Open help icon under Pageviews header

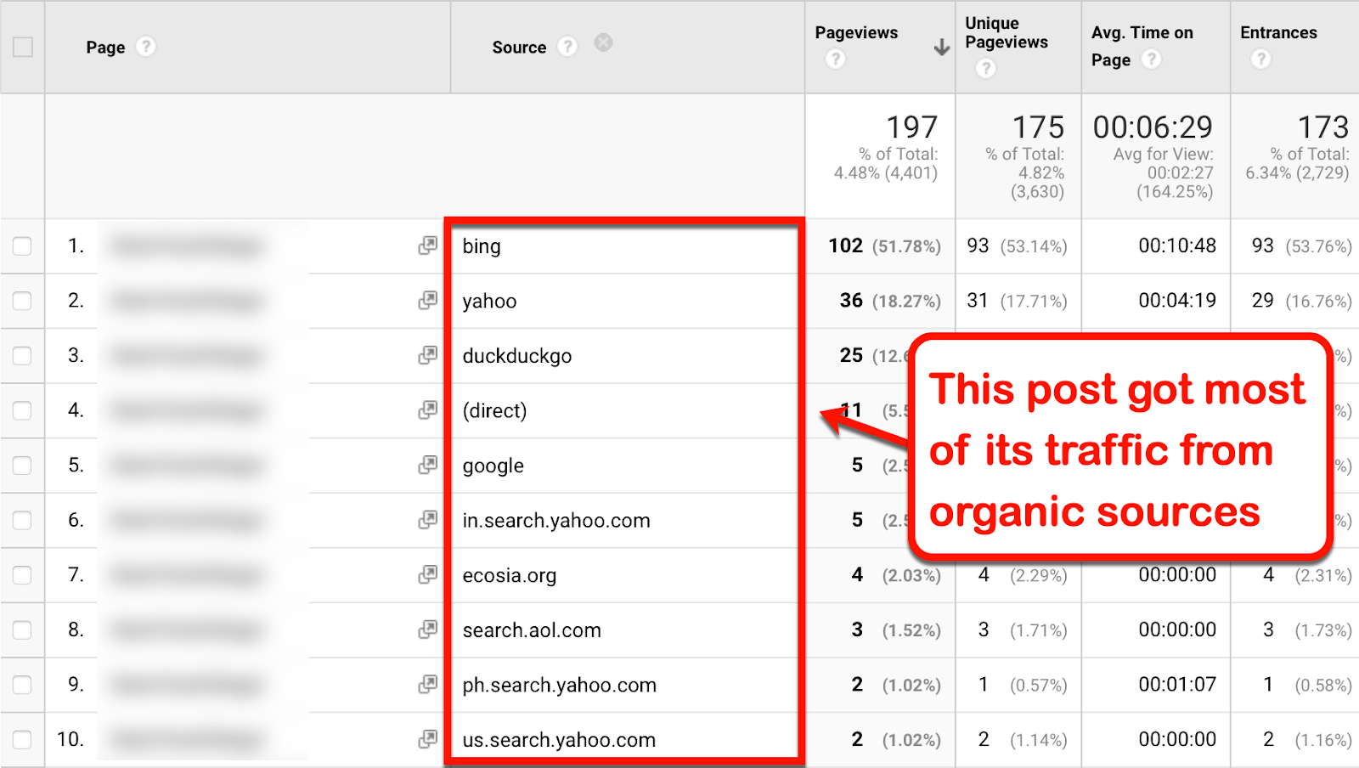[836, 59]
